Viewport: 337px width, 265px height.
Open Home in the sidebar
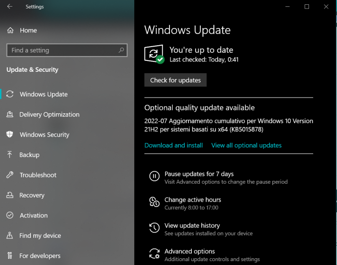(29, 30)
